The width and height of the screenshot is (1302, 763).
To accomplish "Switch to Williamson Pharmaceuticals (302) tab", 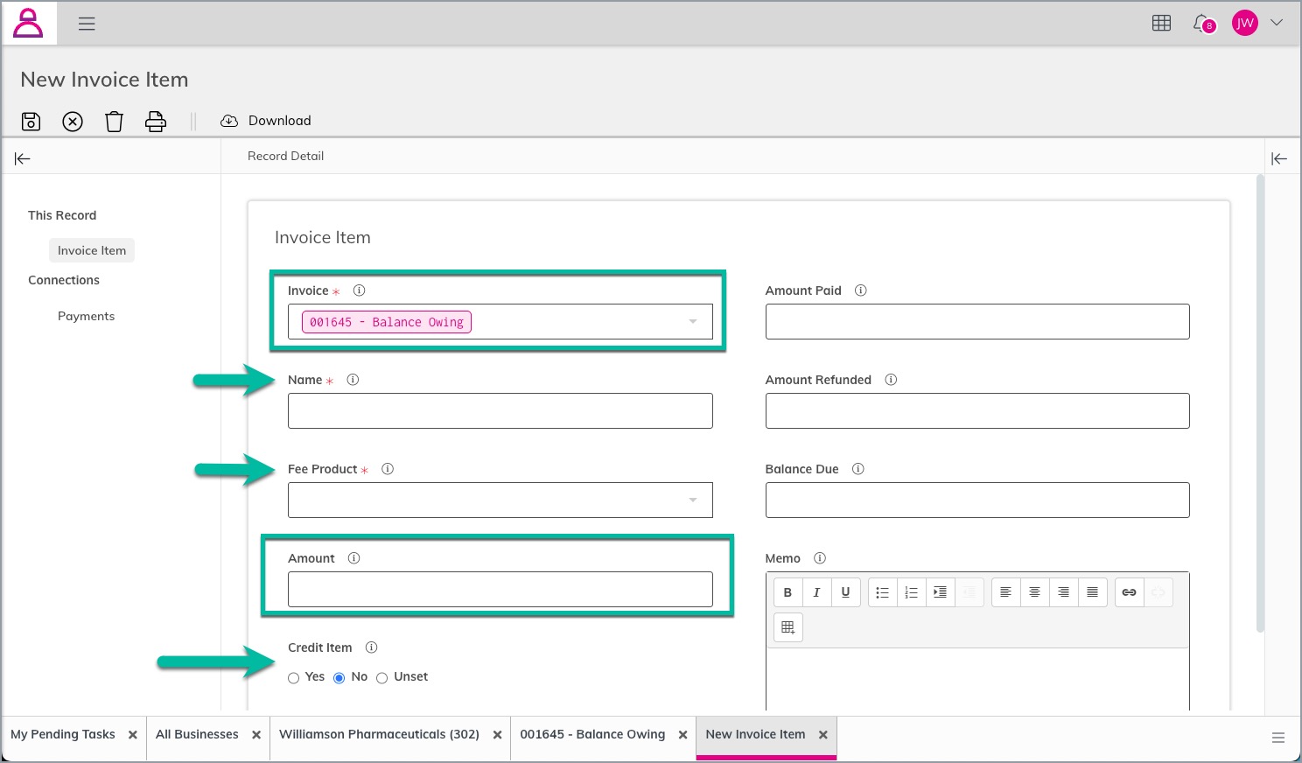I will pyautogui.click(x=379, y=734).
